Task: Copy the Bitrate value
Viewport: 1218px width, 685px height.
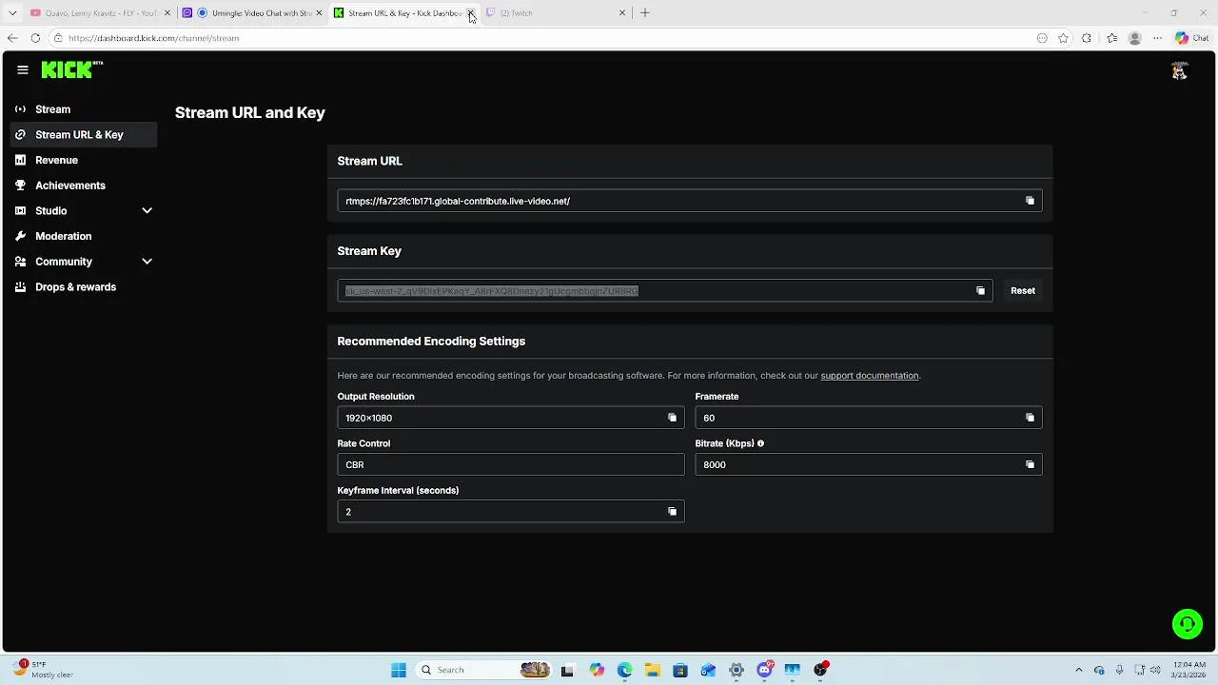Action: point(1030,464)
